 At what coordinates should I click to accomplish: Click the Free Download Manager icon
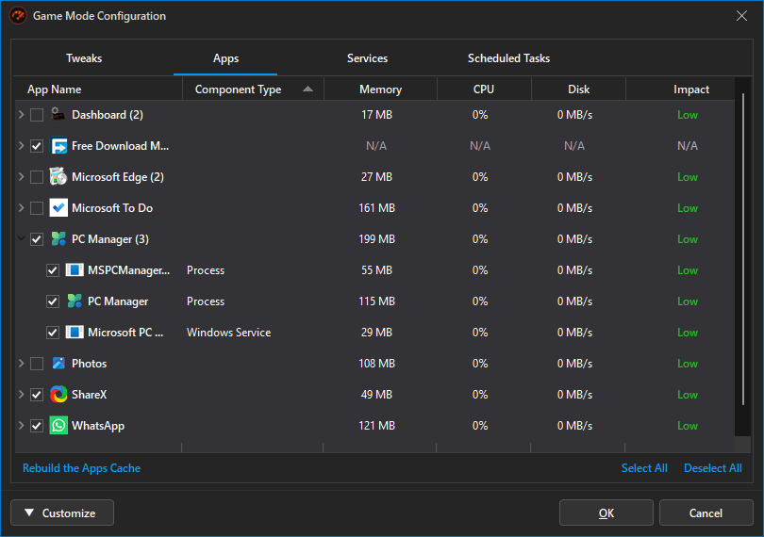point(58,146)
